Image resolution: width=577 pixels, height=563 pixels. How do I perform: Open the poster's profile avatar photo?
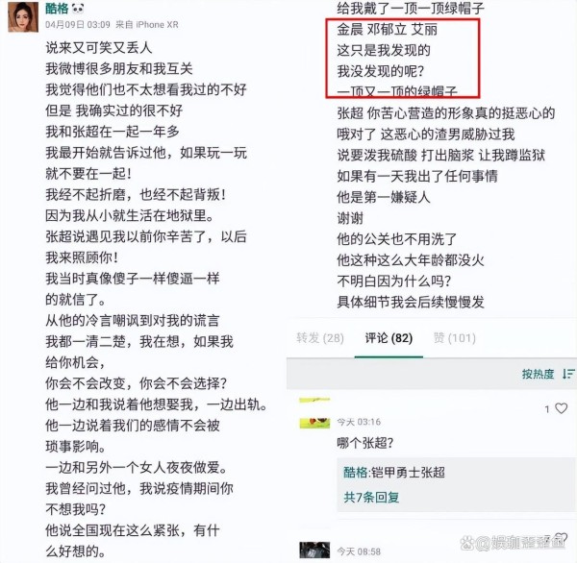(x=23, y=17)
